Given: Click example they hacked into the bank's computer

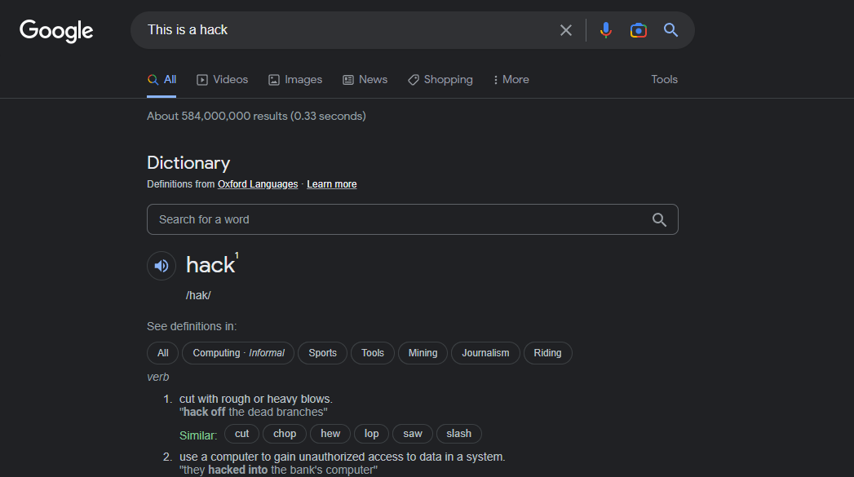Looking at the screenshot, I should [x=278, y=470].
